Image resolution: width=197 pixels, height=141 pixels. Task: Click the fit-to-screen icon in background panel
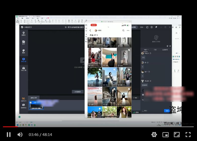(176, 33)
